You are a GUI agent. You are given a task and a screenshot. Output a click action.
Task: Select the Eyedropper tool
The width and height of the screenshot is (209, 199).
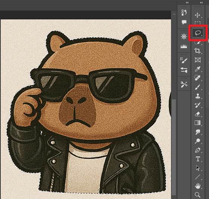coord(198,69)
